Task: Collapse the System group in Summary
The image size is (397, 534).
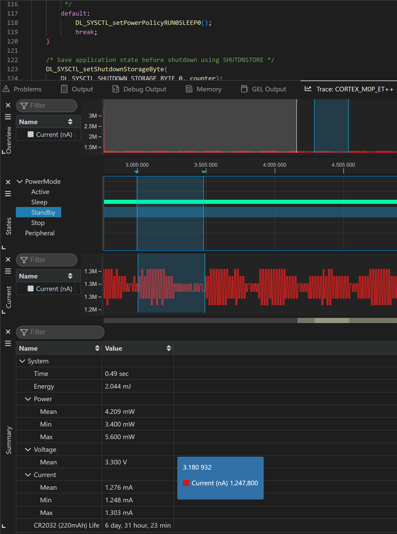Action: pos(22,361)
